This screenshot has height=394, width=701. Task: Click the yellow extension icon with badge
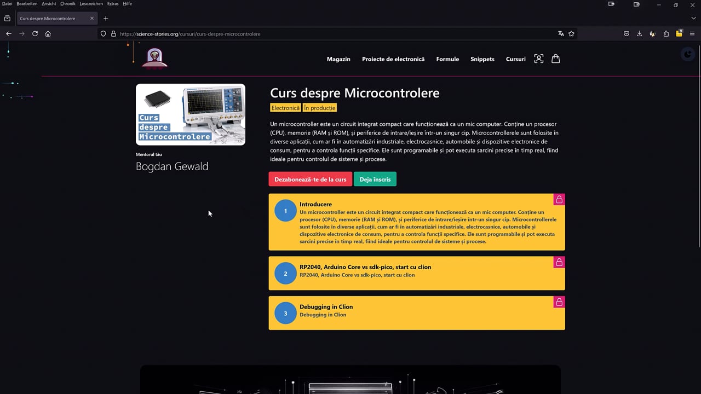point(679,33)
